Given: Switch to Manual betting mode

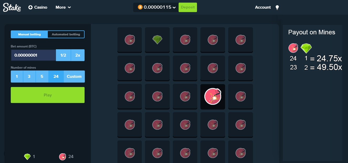Looking at the screenshot, I should pos(29,34).
